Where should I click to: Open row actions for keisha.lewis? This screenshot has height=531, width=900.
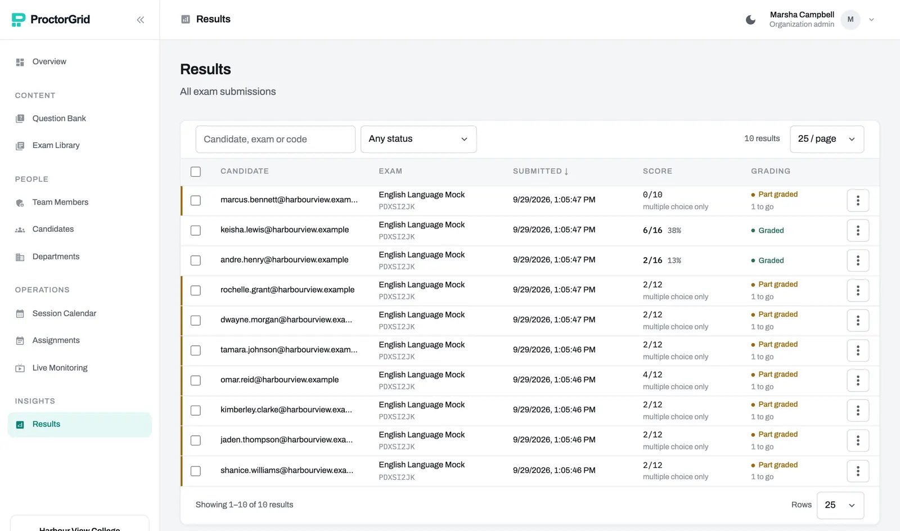pos(858,231)
